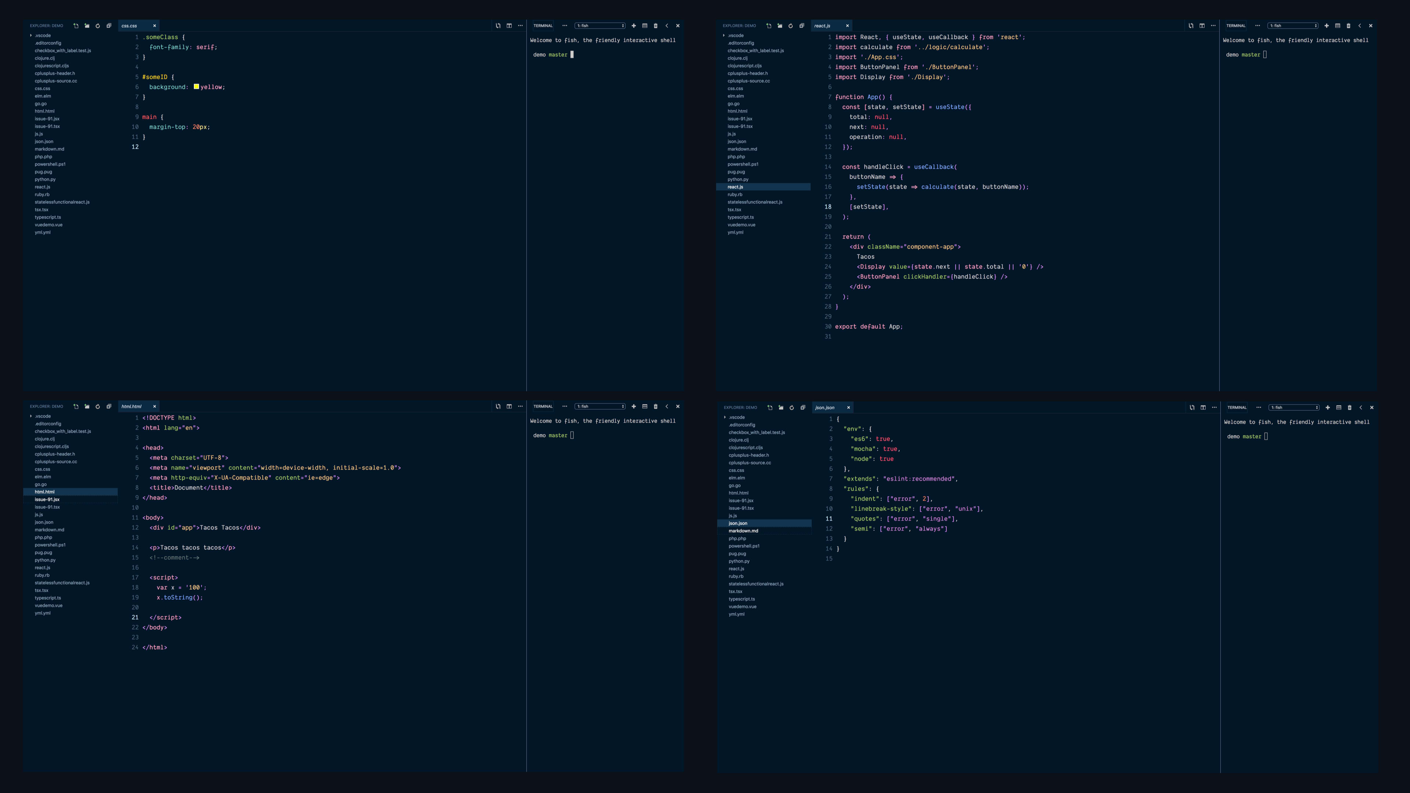Kill terminal in the html.html window

point(656,407)
